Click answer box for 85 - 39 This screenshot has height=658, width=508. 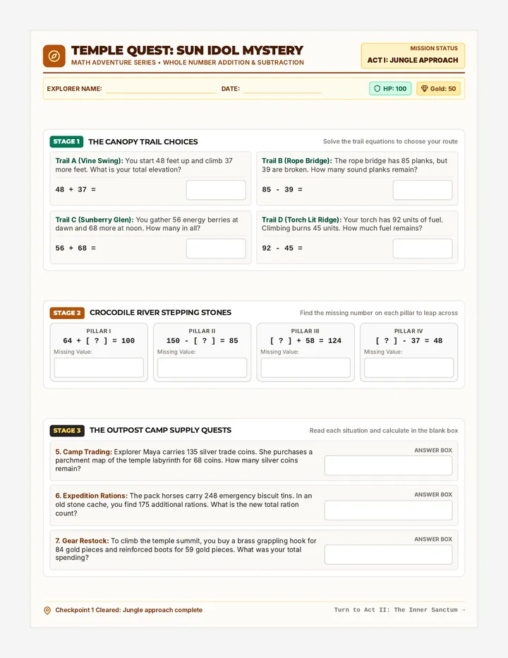(423, 190)
